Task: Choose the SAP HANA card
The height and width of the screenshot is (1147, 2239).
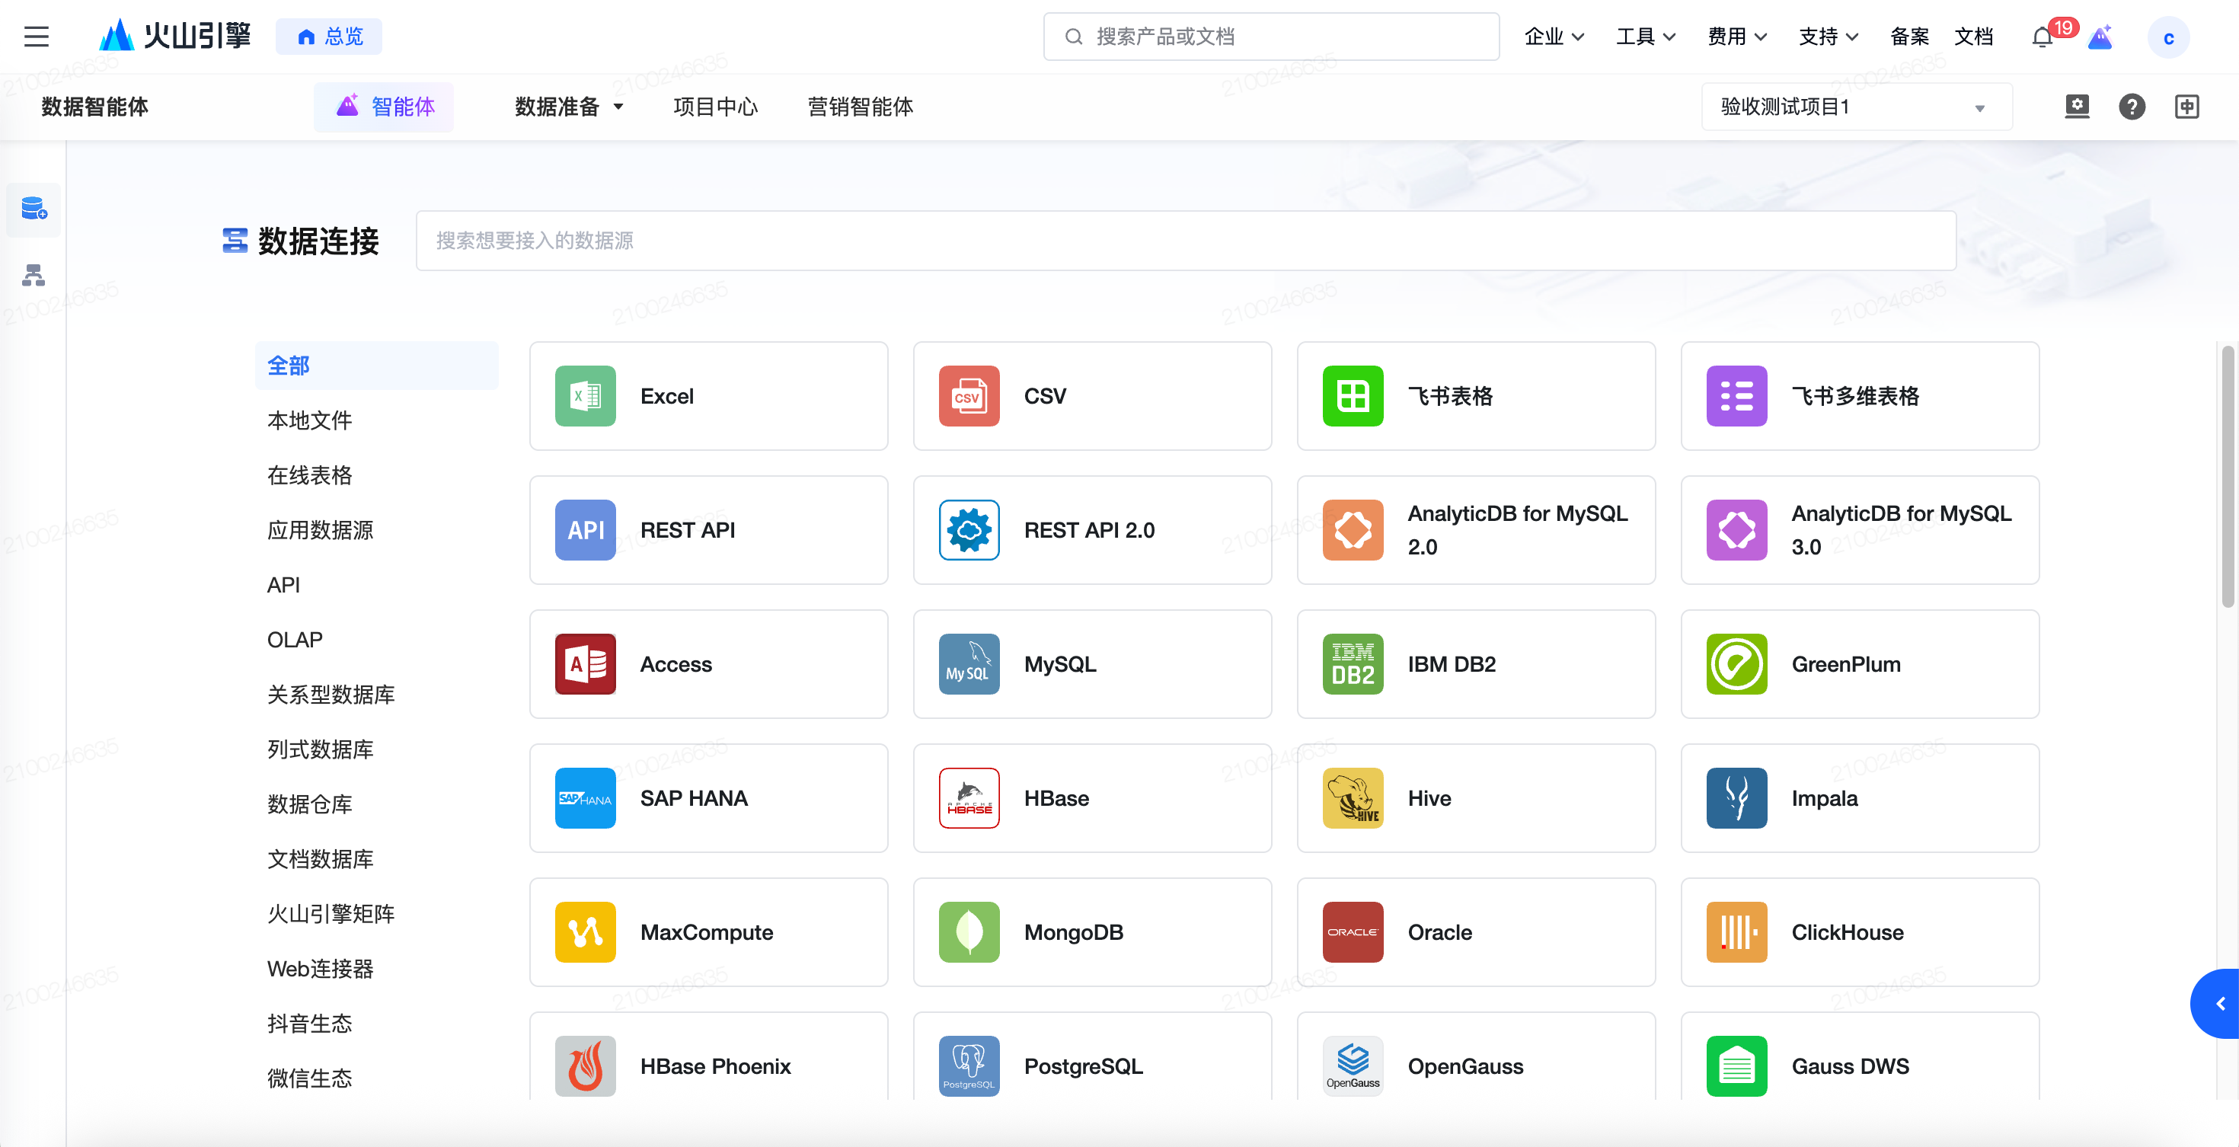Action: click(x=708, y=797)
